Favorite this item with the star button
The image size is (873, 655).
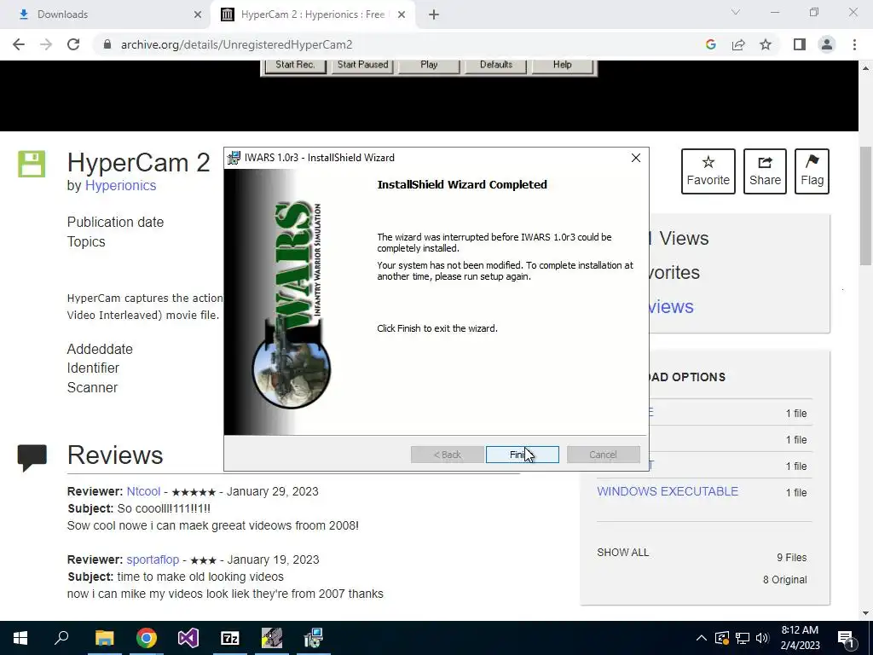point(708,171)
